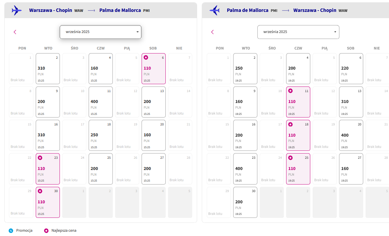
Task: Select outbound flight on September 11 for 400 PLN
Action: [x=101, y=102]
